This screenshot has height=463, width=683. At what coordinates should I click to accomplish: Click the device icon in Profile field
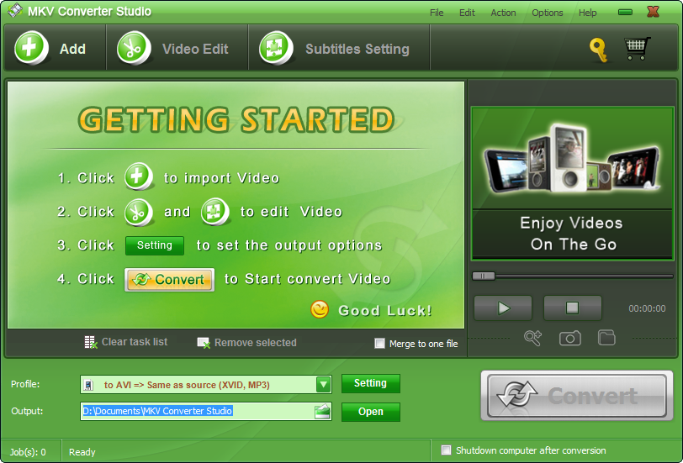[x=88, y=385]
